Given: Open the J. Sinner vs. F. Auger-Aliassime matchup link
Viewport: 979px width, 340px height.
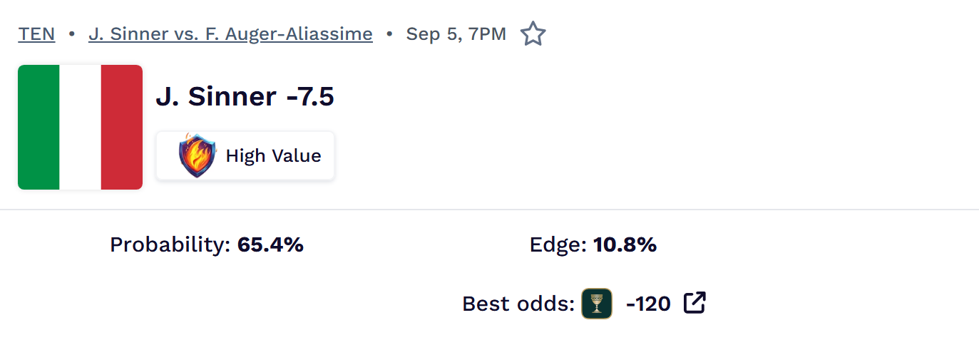Looking at the screenshot, I should (230, 34).
